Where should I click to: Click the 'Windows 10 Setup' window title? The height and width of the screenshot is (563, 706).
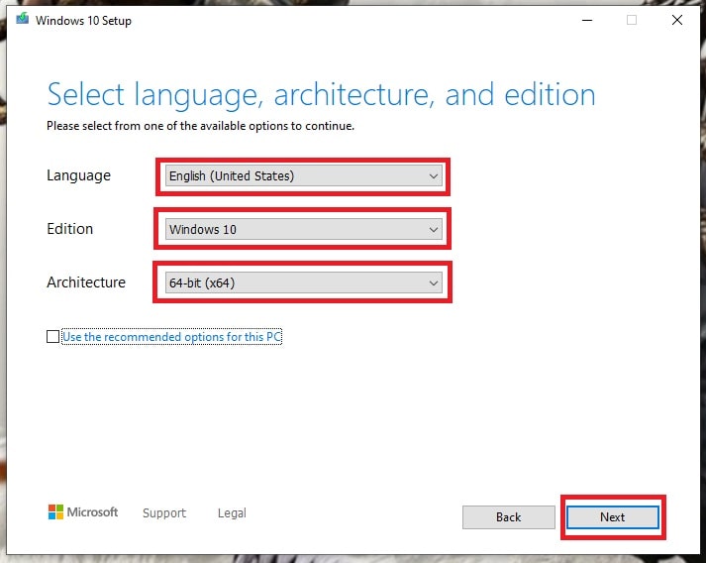[x=83, y=20]
